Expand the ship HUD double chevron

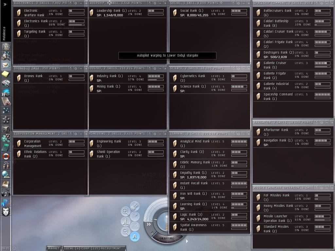click(x=149, y=224)
